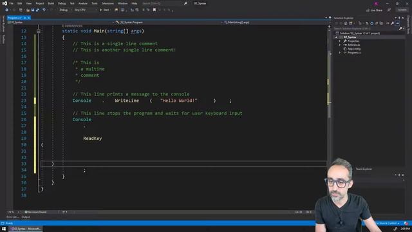Image resolution: width=412 pixels, height=232 pixels.
Task: Click the Undo icon in toolbar
Action: click(44, 10)
